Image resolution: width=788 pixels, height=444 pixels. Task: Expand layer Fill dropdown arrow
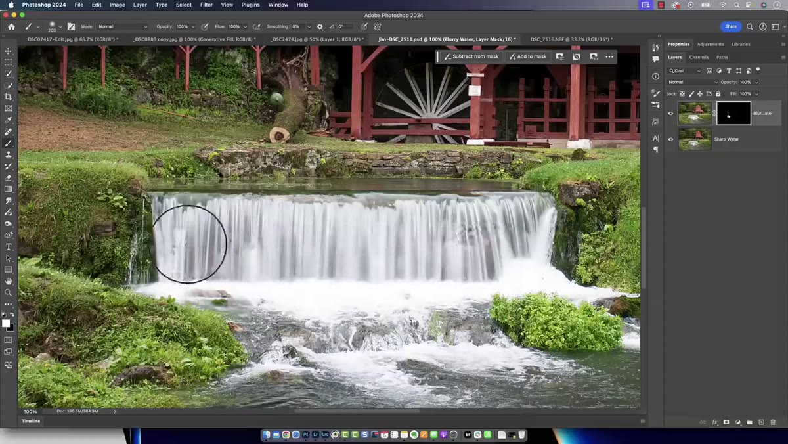tap(756, 94)
